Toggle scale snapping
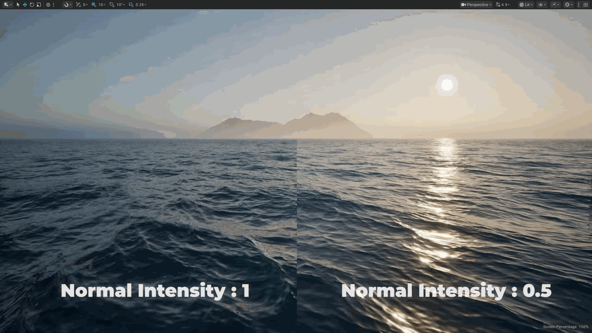The height and width of the screenshot is (333, 592). click(x=131, y=5)
